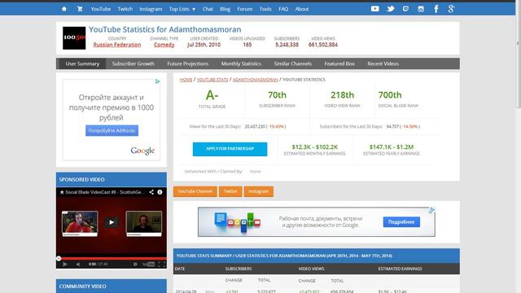This screenshot has width=521, height=293.
Task: Click the orange Instagram button
Action: point(259,191)
